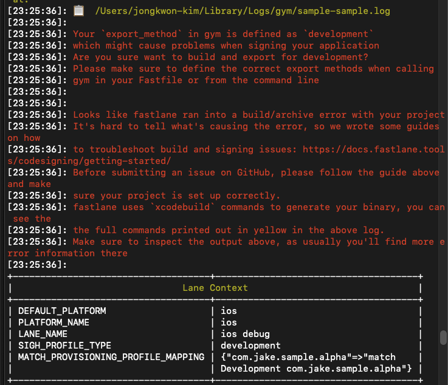The image size is (448, 385).
Task: Click the line 'Looks like fastlane ran into'
Action: [259, 115]
